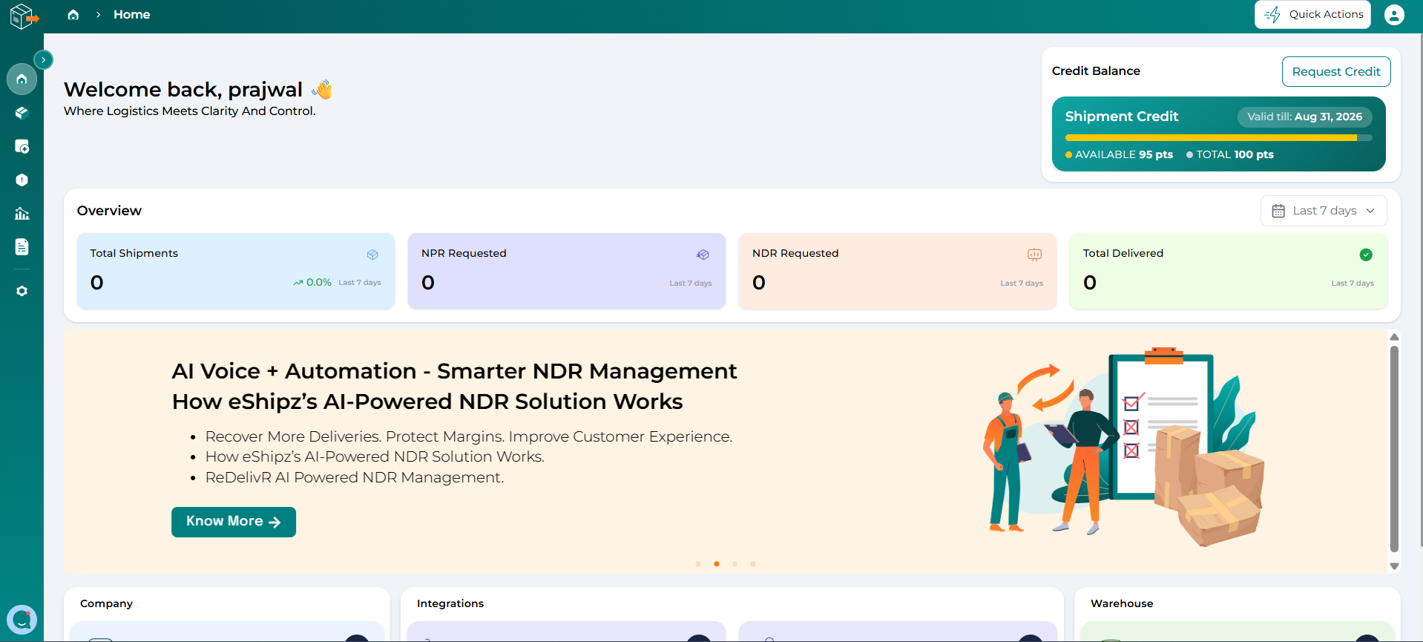The height and width of the screenshot is (642, 1423).
Task: Click the calendar icon in date filter
Action: (1278, 211)
